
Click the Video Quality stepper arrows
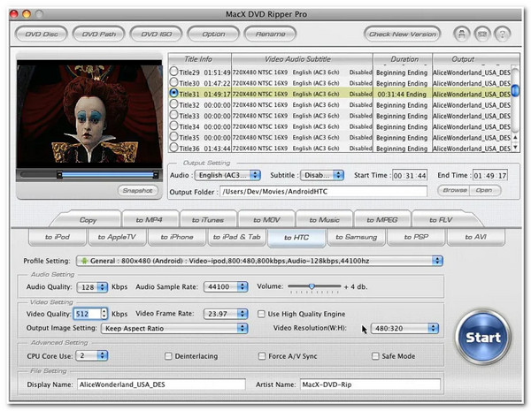(104, 314)
